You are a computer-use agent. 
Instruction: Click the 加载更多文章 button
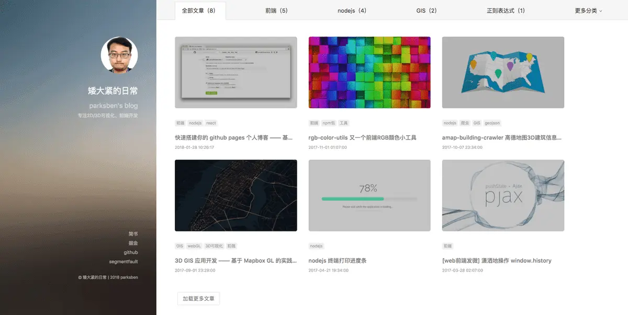198,298
